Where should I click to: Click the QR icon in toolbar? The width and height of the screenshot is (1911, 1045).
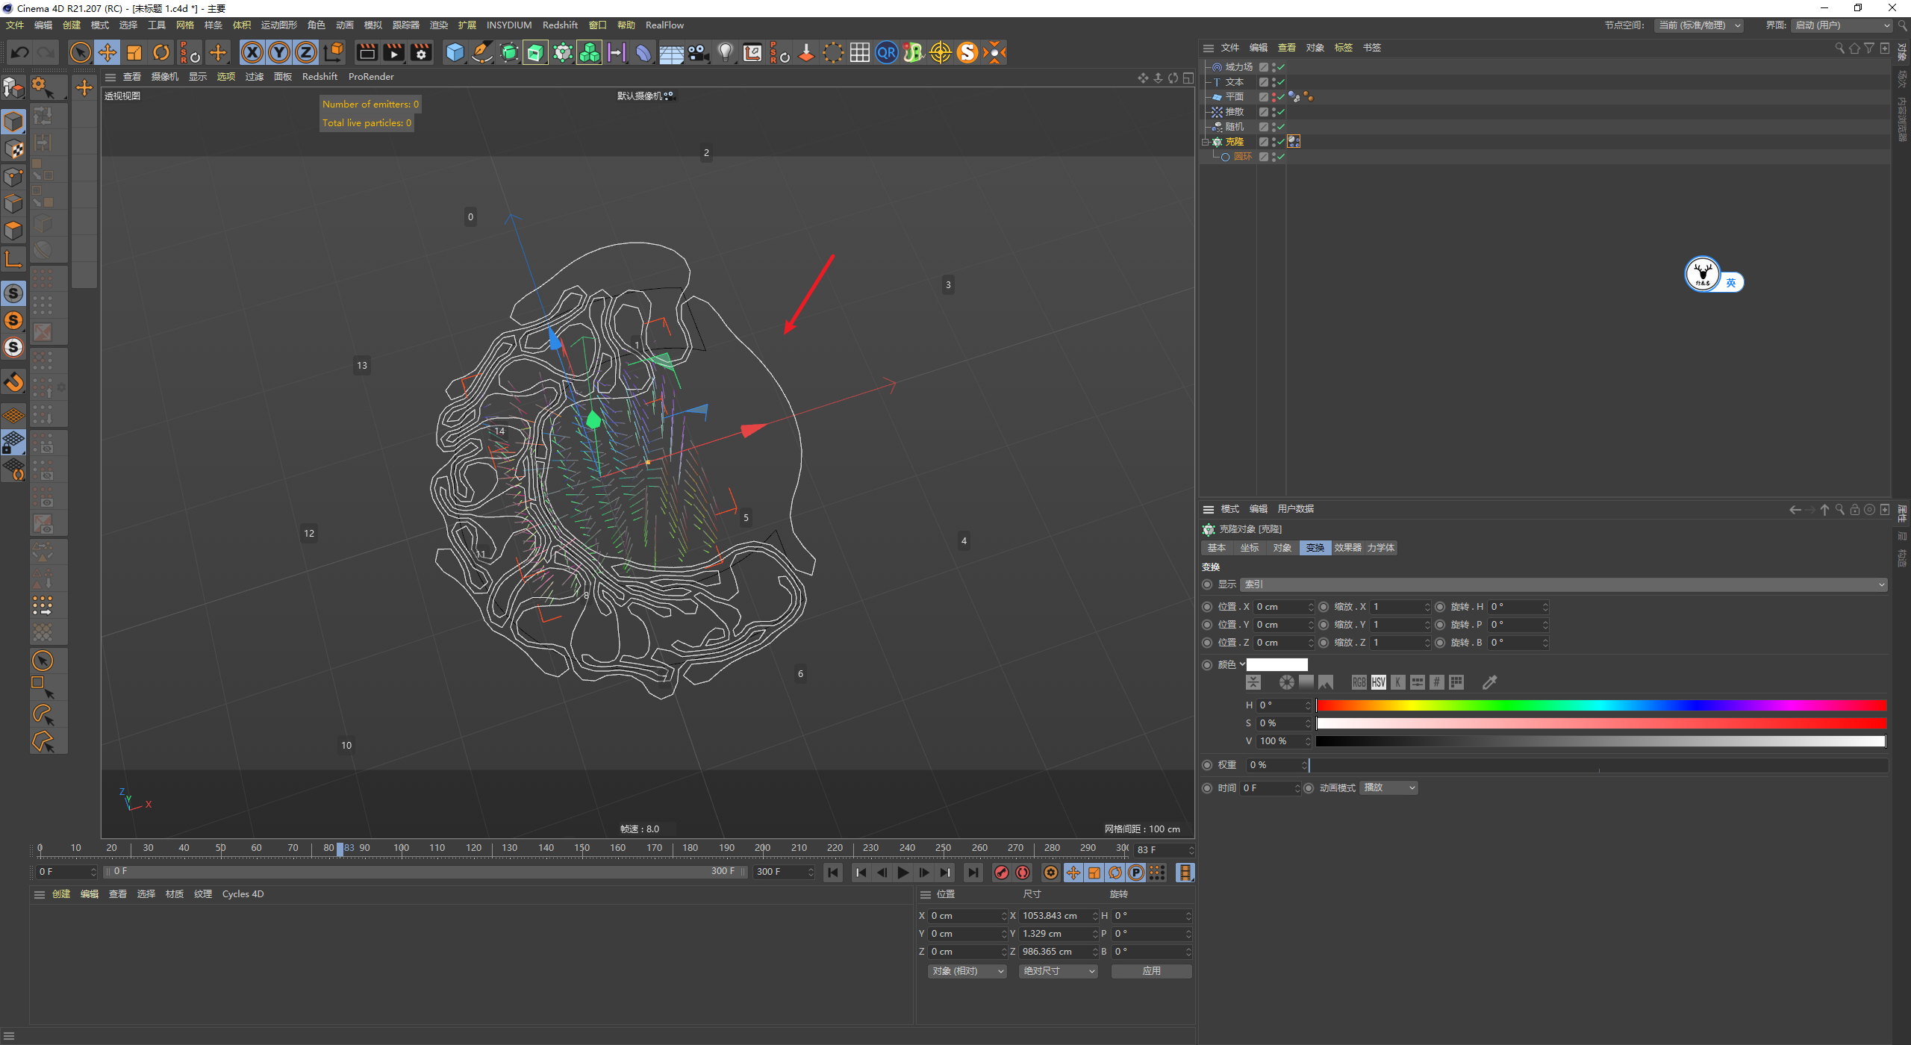click(886, 52)
